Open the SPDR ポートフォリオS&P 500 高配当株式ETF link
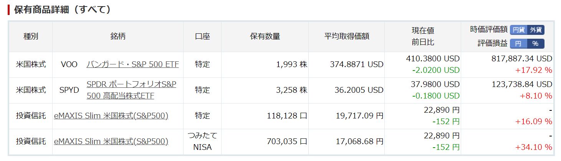561x161 pixels. pos(131,90)
